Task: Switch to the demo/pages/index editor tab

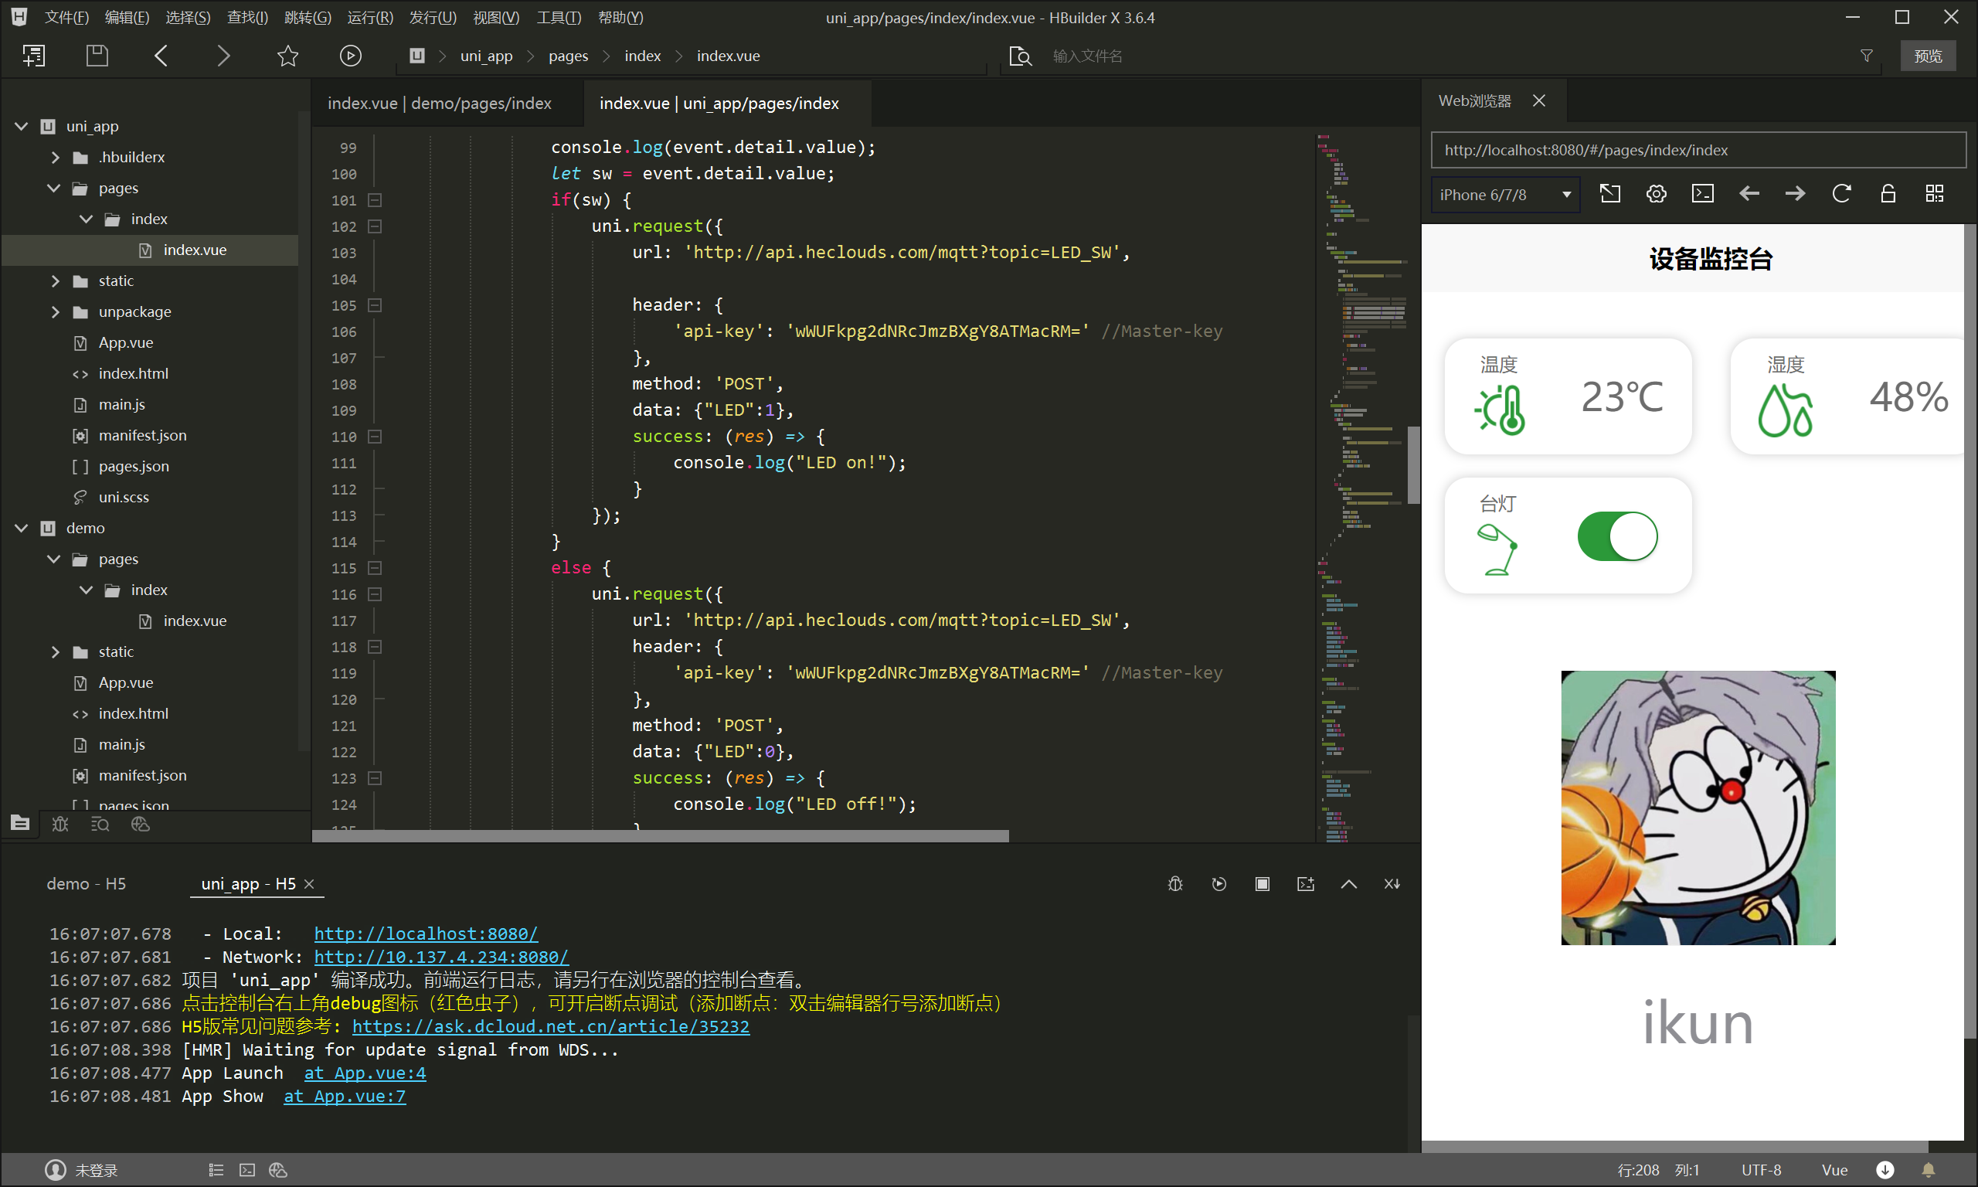Action: pyautogui.click(x=439, y=104)
